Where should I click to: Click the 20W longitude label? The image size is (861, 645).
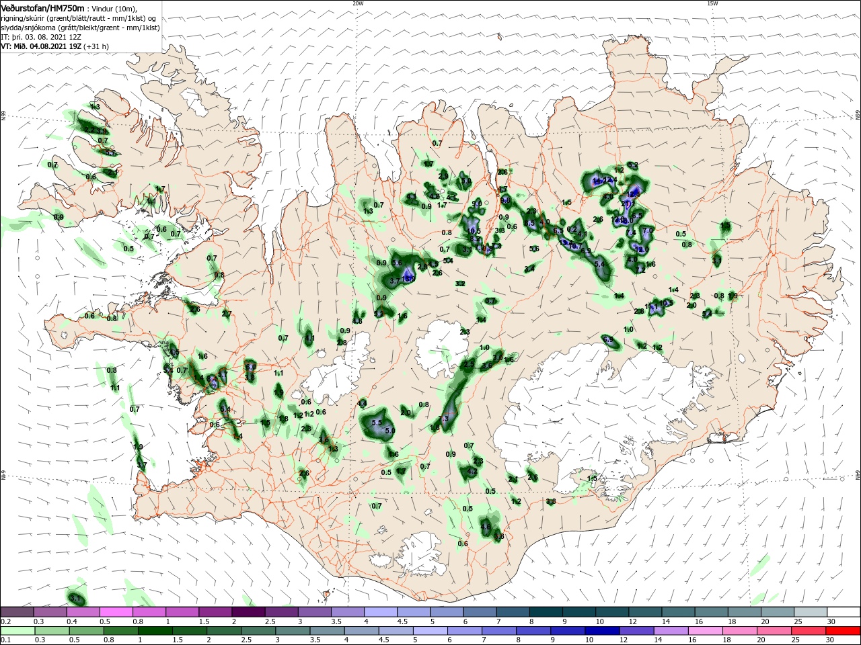pos(358,3)
